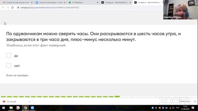Image resolution: width=198 pixels, height=111 pixels.
Task: Go forward with the browser forward arrow
Action: click(x=8, y=7)
